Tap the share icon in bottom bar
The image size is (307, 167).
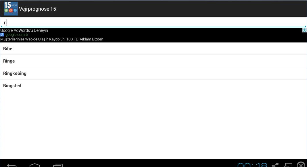[275, 165]
